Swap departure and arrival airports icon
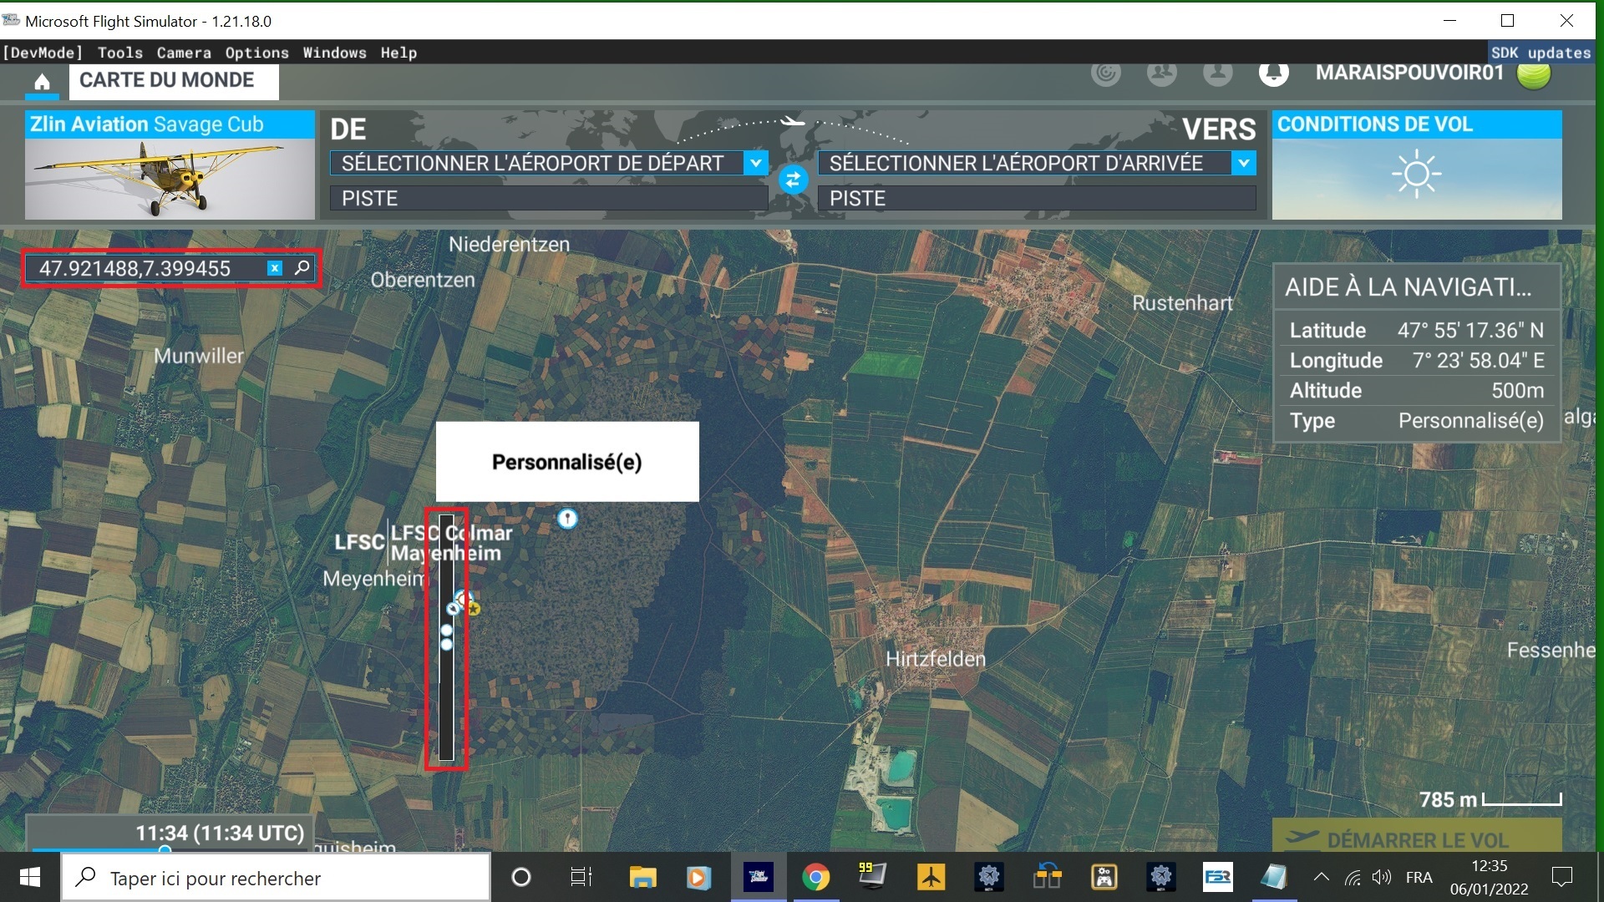 793,180
